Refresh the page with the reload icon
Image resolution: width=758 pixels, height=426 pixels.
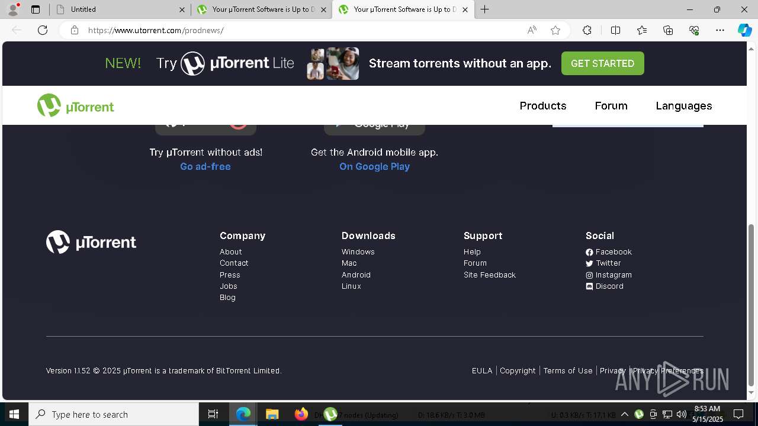tap(43, 30)
